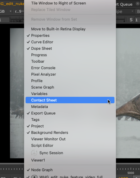Select Contact Sheet menu item

tap(70, 100)
